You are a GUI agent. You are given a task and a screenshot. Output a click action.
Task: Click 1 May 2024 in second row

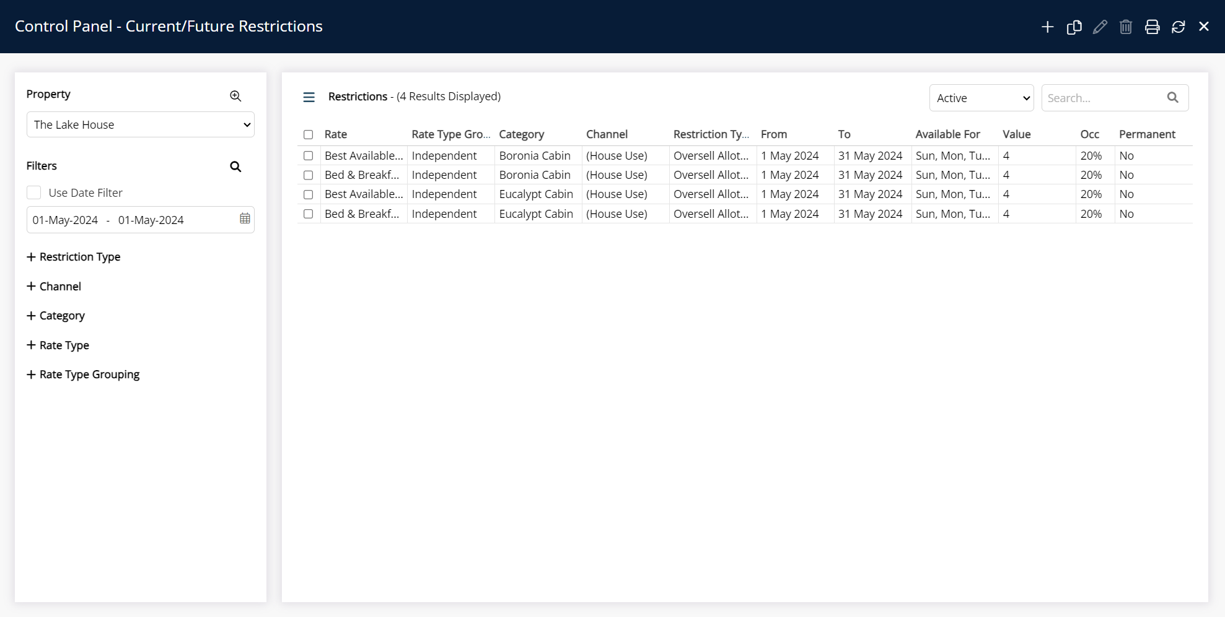pyautogui.click(x=790, y=175)
